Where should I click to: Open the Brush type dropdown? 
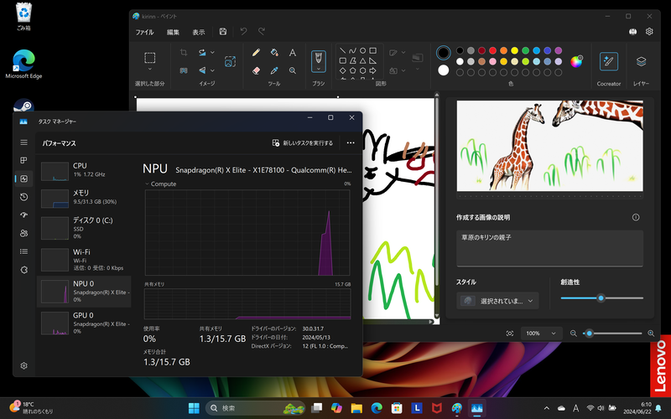tap(319, 69)
